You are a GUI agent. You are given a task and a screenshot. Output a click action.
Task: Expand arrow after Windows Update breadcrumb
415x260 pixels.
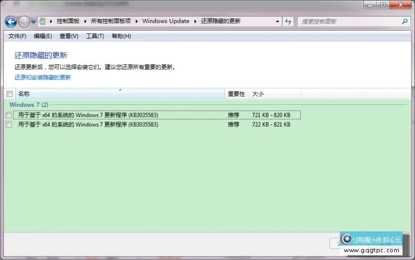[196, 21]
